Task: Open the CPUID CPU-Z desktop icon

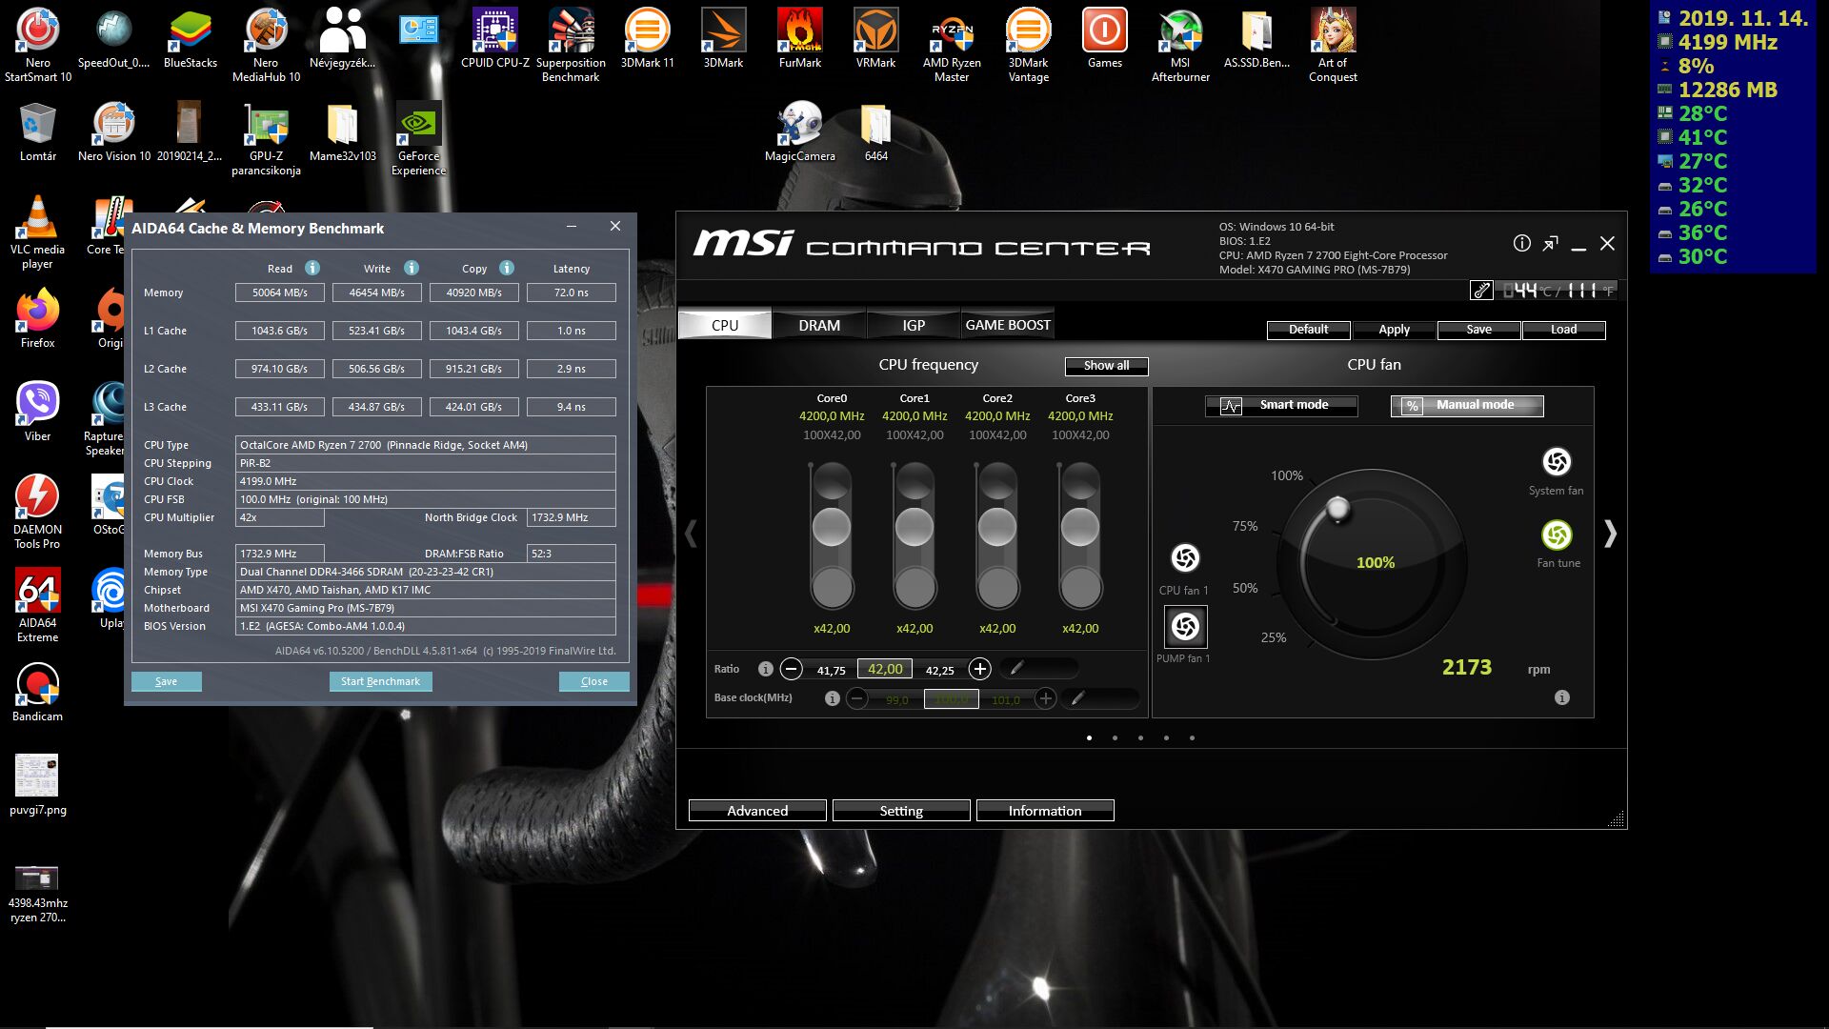Action: pyautogui.click(x=494, y=38)
